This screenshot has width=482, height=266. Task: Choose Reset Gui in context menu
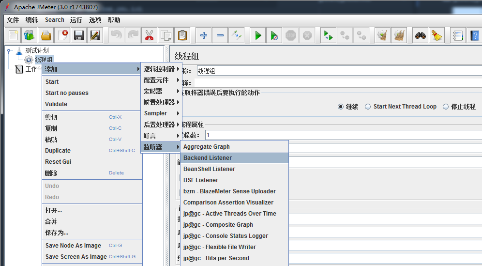[x=91, y=162]
